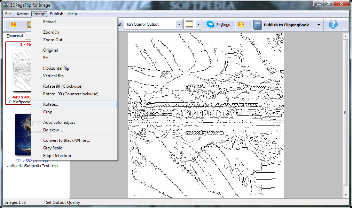Click the yellow background color swatch
This screenshot has width=352, height=208.
tap(189, 24)
